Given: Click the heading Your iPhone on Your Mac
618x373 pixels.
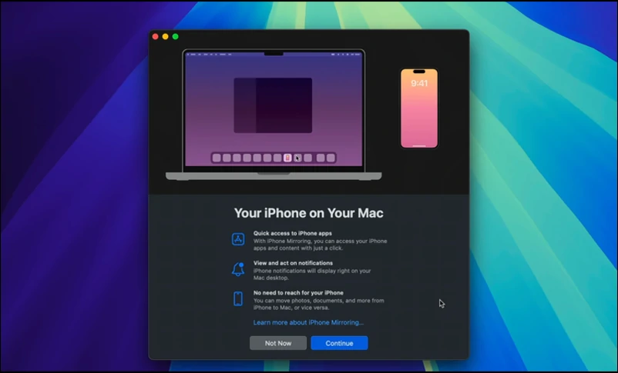Looking at the screenshot, I should click(308, 213).
